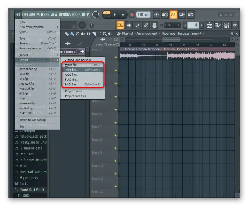The width and height of the screenshot is (248, 206).
Task: Toggle the PAT/SONG mode switch
Action: click(106, 14)
